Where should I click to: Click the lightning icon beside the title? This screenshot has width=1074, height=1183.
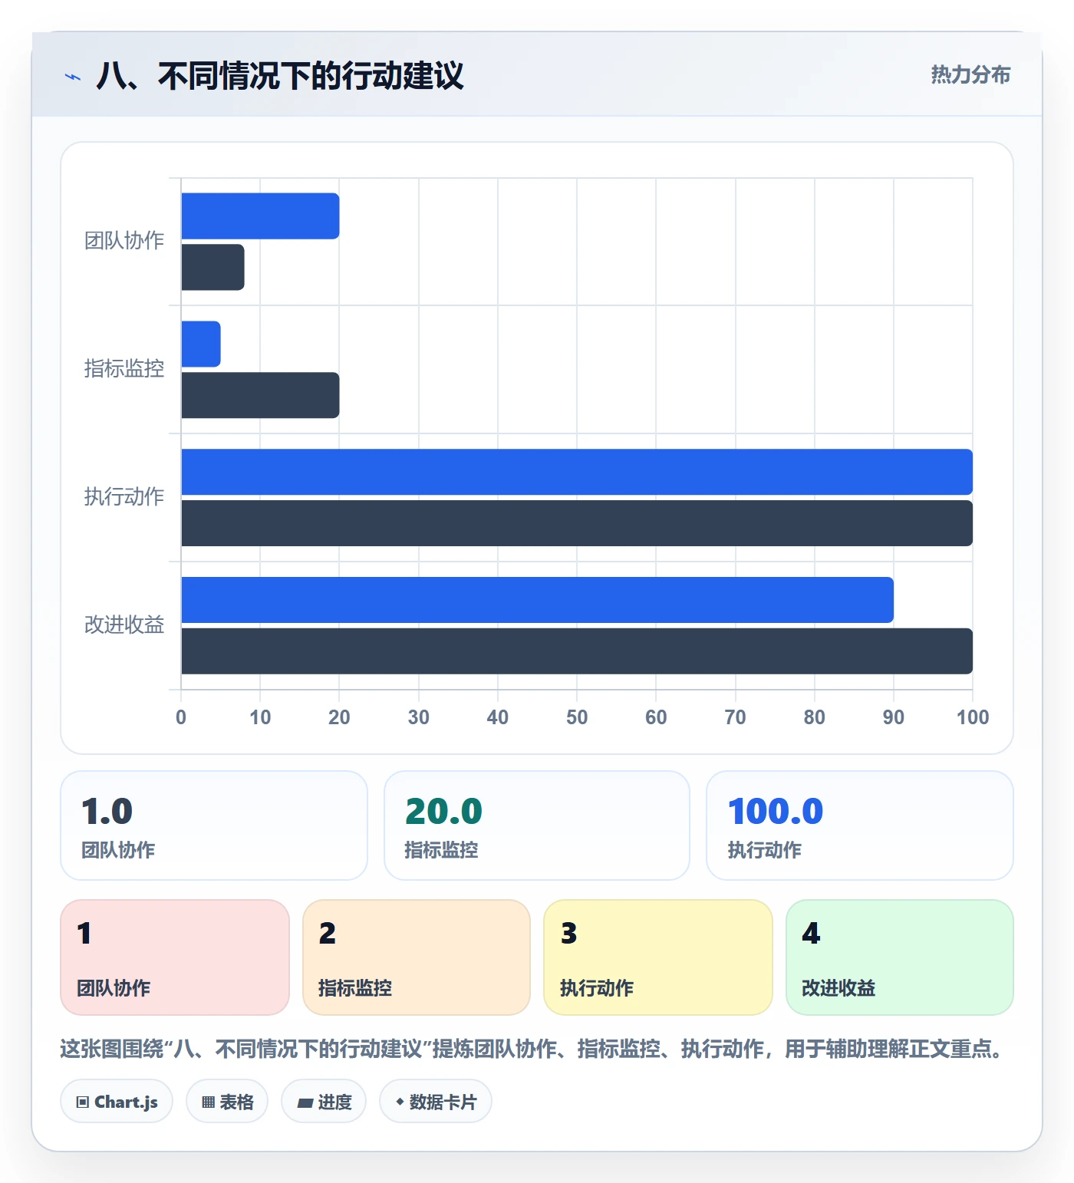click(73, 77)
